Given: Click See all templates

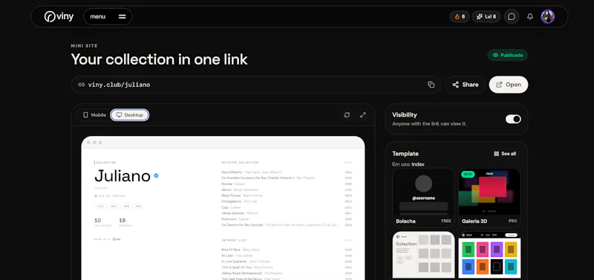Looking at the screenshot, I should 505,154.
